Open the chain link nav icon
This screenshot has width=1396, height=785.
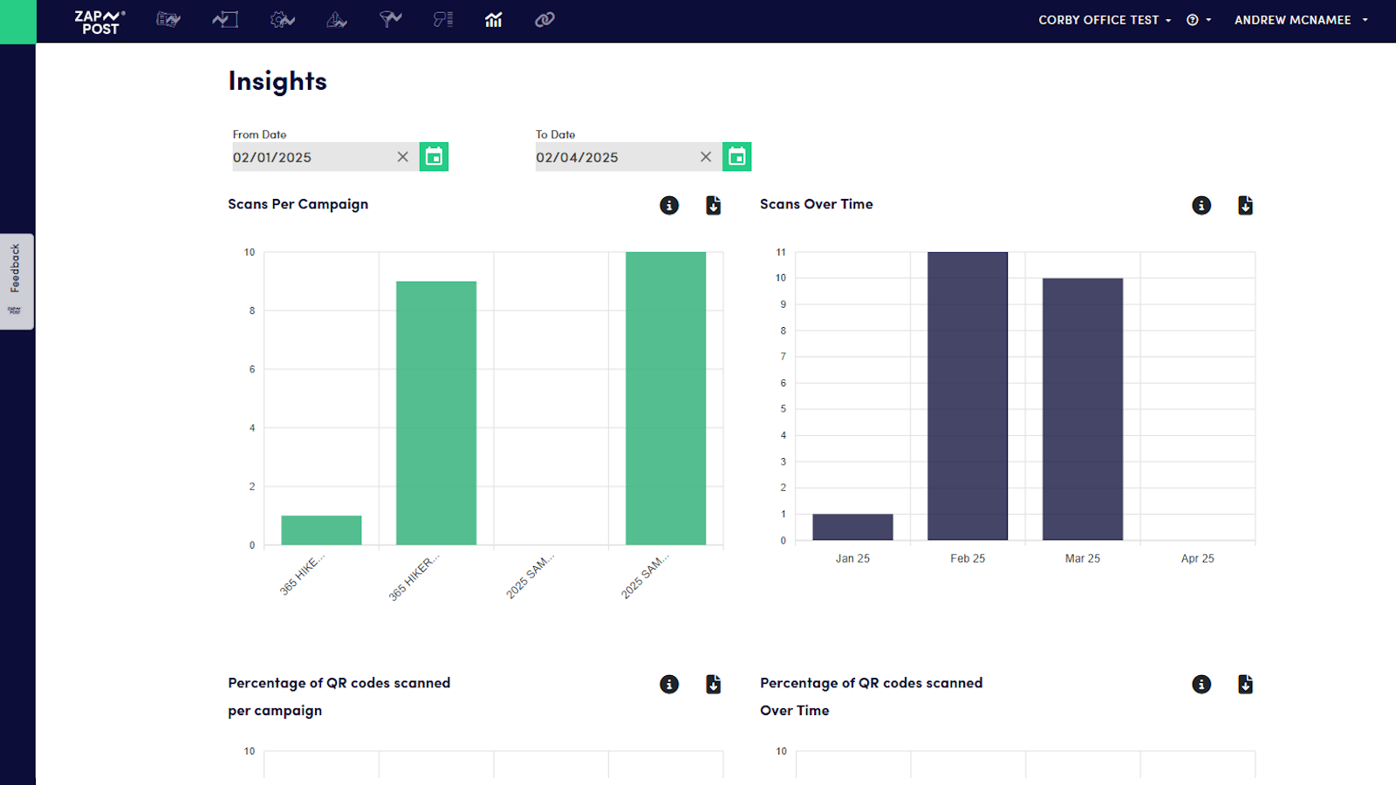[x=544, y=20]
